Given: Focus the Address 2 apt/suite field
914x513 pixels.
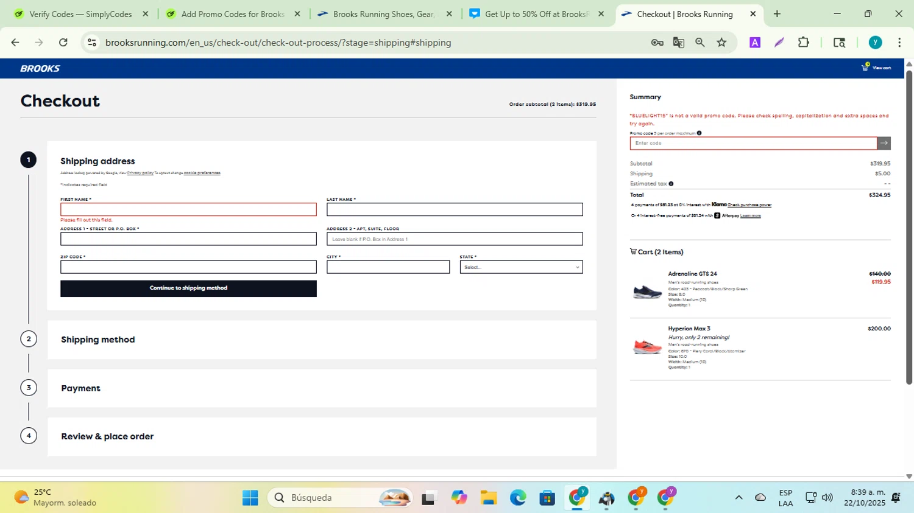Looking at the screenshot, I should point(455,239).
